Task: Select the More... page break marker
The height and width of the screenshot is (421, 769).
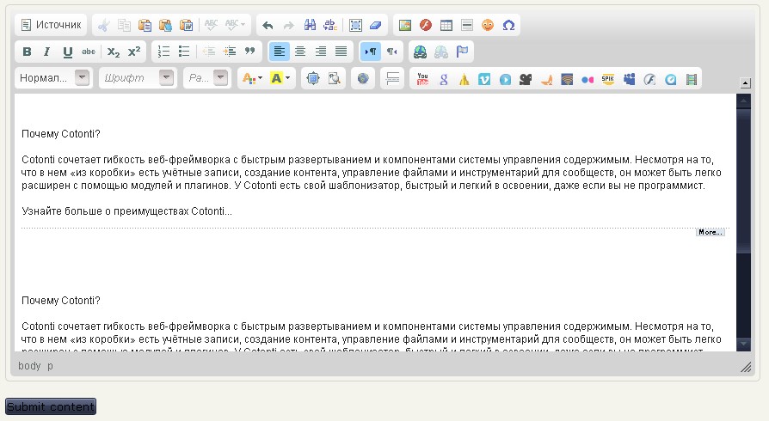Action: click(711, 232)
